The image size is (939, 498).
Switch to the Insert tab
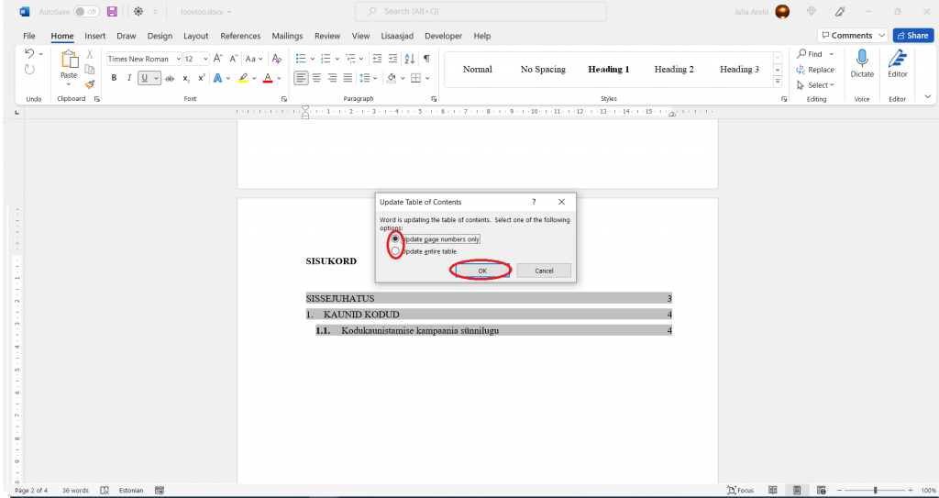[95, 36]
